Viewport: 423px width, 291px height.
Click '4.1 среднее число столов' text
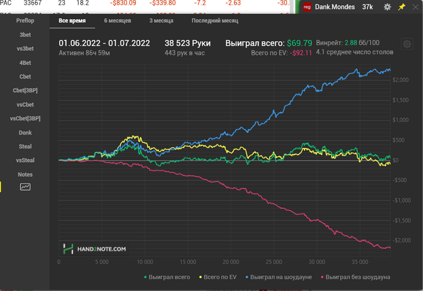coord(355,53)
